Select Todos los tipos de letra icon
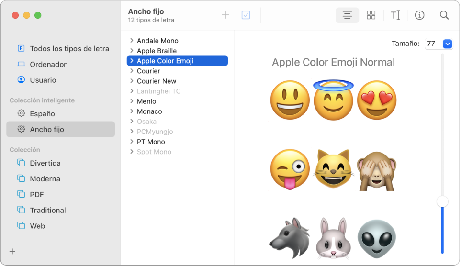Screen dimensions: 461x266 point(21,48)
